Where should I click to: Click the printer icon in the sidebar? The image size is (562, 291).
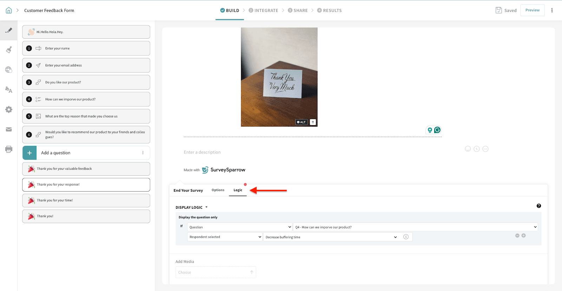[9, 149]
